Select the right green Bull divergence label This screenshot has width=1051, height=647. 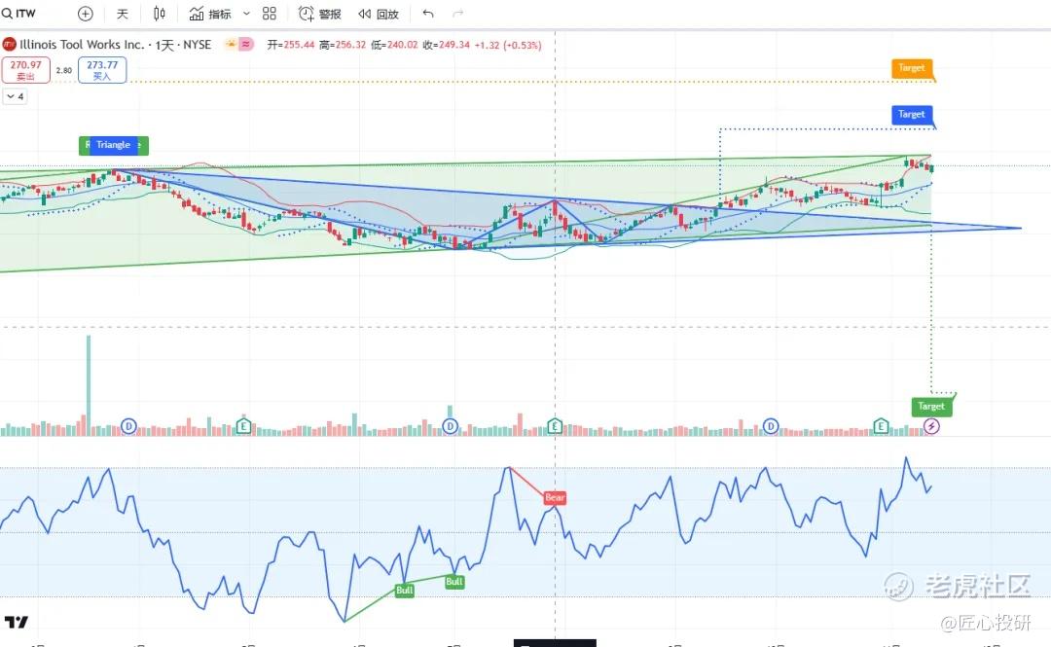coord(454,581)
